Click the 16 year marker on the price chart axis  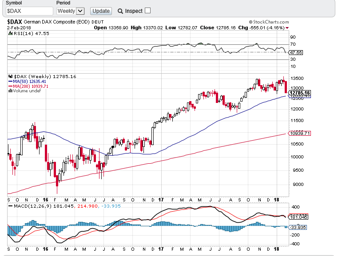point(45,200)
